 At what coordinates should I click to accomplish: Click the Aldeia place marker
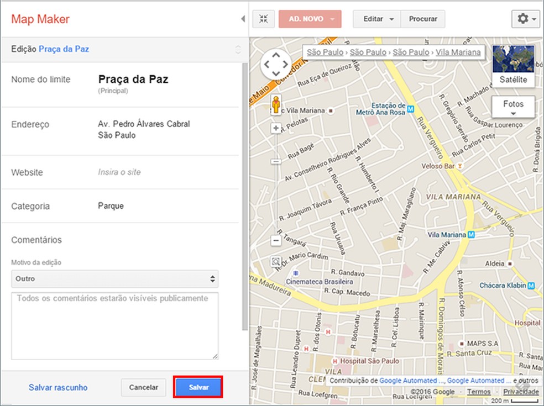click(510, 264)
